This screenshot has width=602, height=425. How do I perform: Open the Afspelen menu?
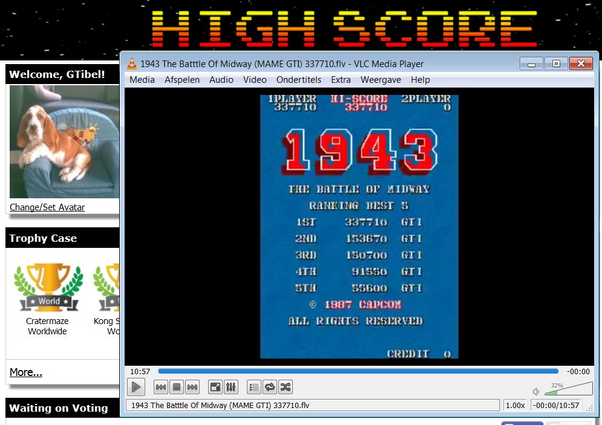182,80
